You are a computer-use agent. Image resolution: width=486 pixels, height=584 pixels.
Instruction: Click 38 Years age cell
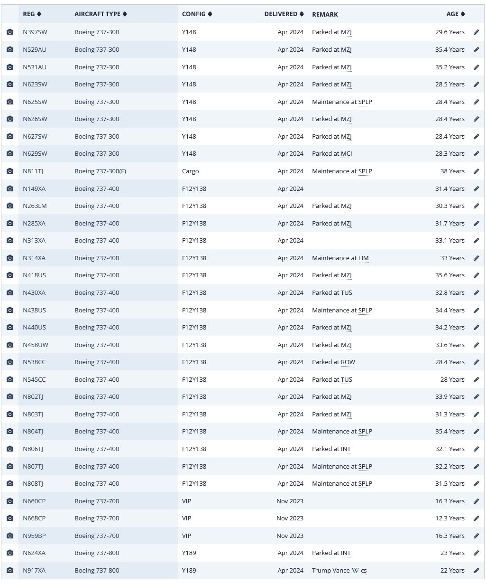click(x=452, y=171)
